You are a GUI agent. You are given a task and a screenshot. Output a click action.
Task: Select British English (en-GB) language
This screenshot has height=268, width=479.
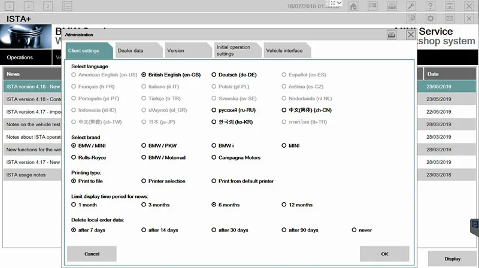tap(171, 75)
